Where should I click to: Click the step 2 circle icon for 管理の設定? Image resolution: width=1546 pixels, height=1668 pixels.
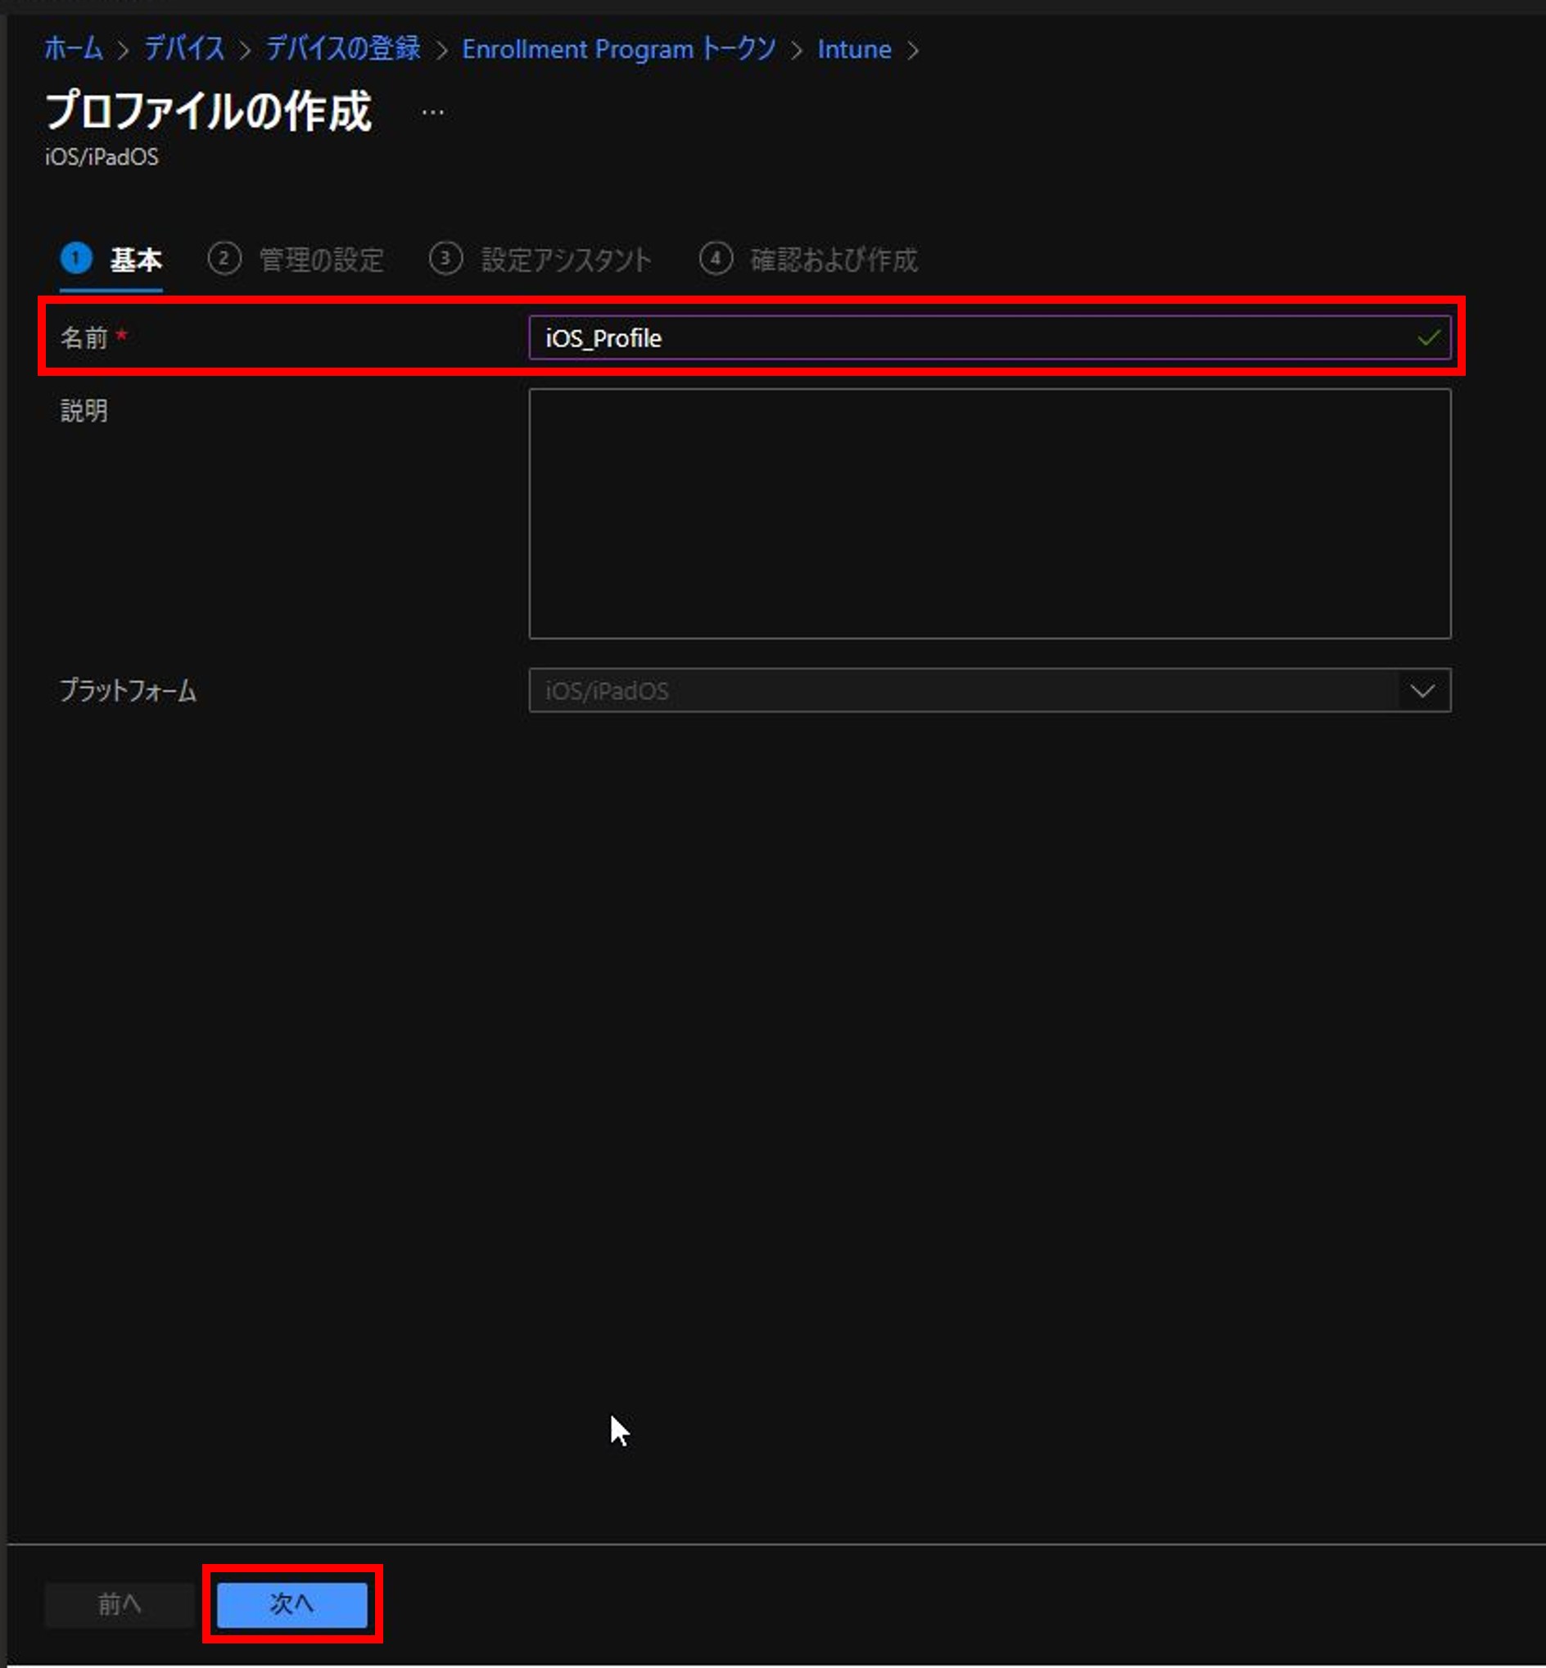point(224,260)
